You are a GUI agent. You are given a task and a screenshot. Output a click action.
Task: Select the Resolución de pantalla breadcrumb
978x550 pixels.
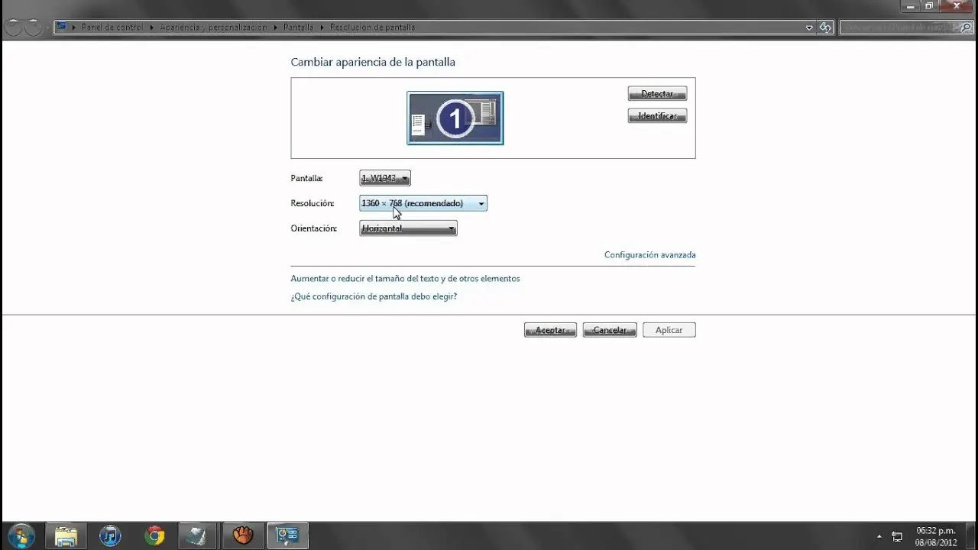372,27
